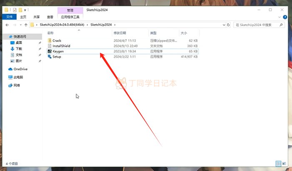Click the Setup application icon
The width and height of the screenshot is (292, 171).
pyautogui.click(x=50, y=56)
